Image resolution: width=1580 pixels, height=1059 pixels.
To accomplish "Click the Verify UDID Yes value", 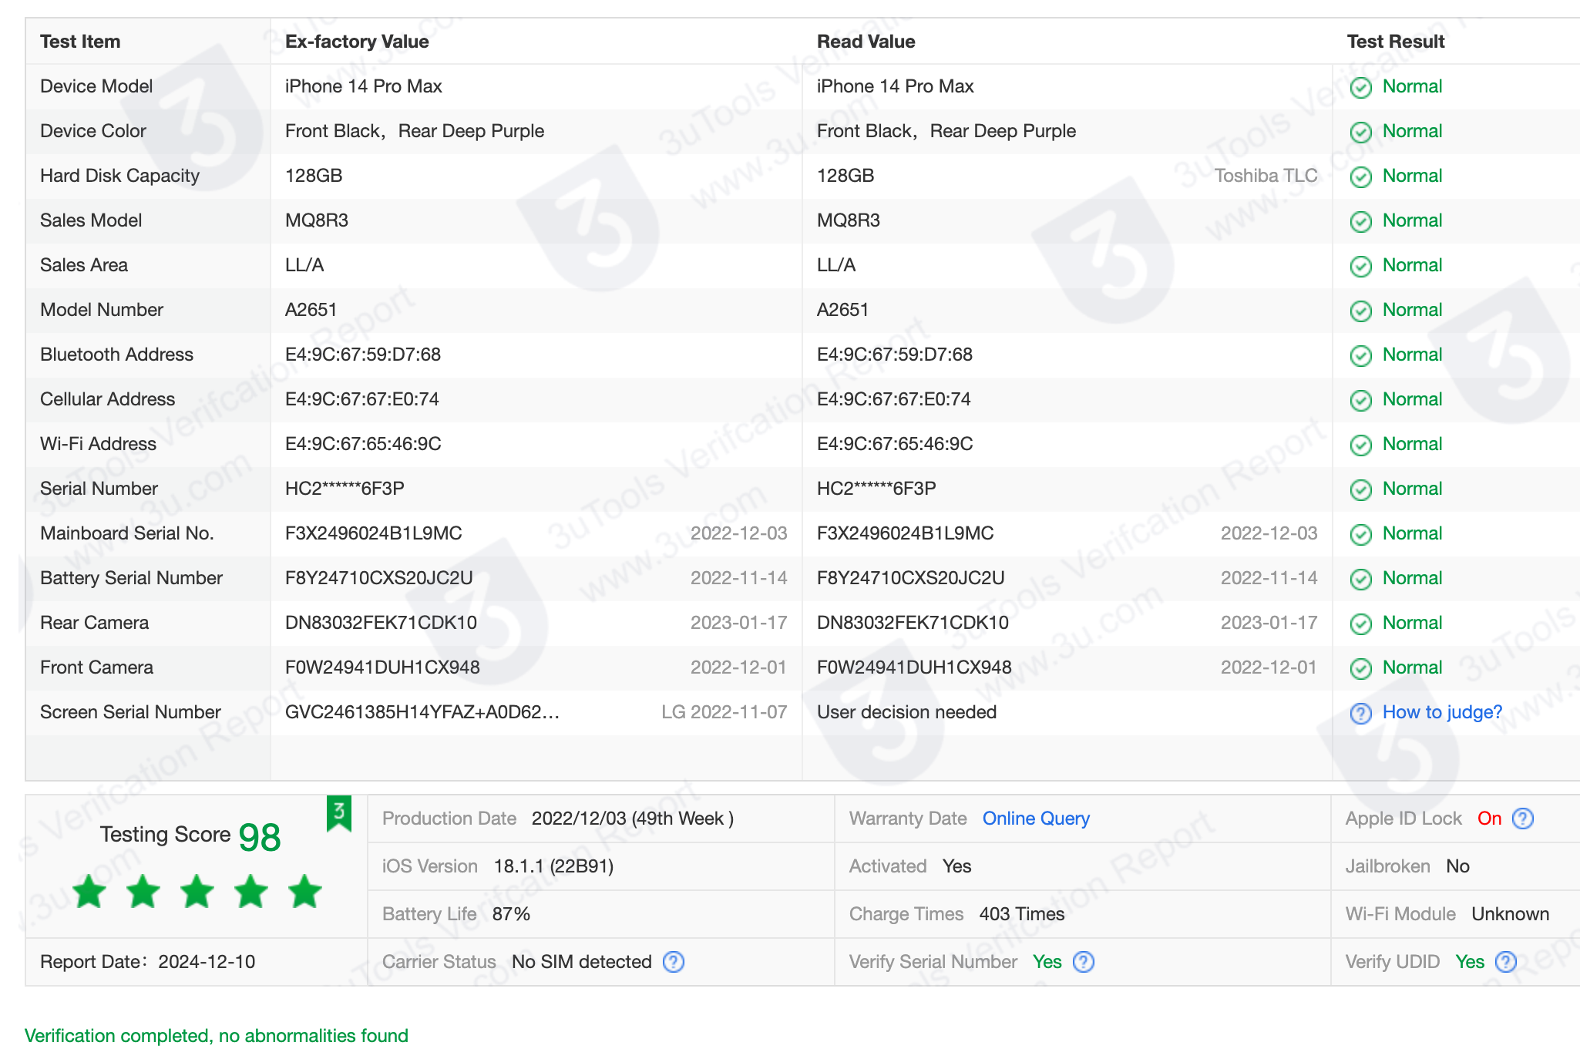I will coord(1470,962).
